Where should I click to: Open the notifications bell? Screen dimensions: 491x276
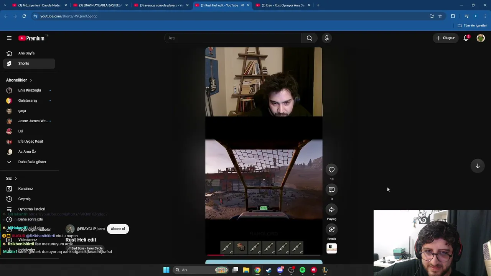[466, 38]
